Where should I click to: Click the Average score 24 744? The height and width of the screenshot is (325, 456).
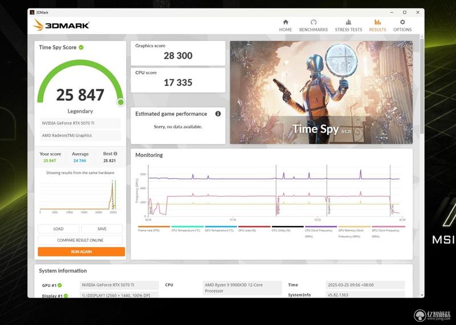[x=80, y=161]
